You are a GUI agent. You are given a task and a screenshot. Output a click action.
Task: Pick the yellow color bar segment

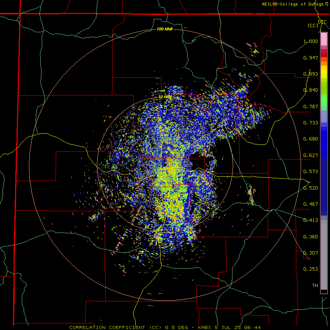pos(324,72)
